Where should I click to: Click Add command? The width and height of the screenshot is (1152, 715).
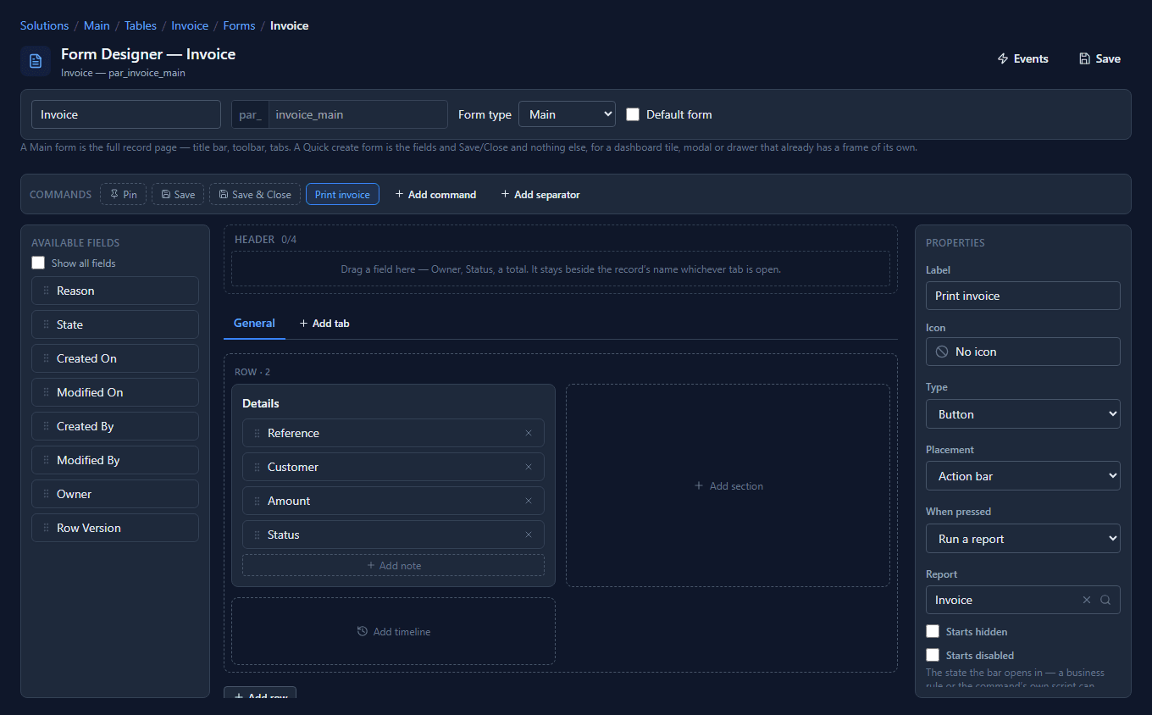tap(435, 194)
